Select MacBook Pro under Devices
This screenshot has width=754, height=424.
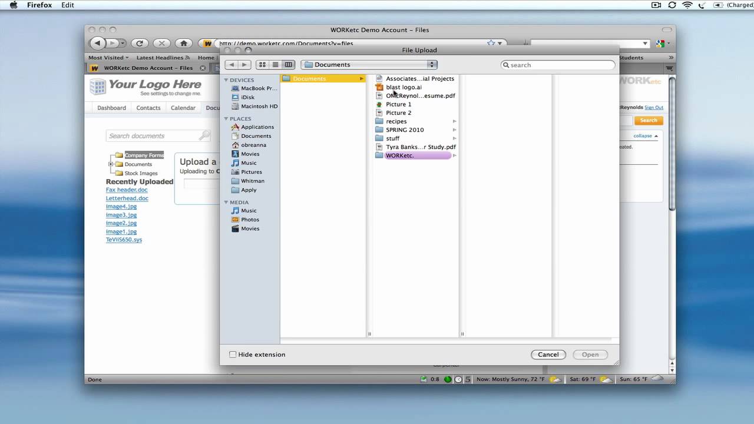(x=254, y=88)
